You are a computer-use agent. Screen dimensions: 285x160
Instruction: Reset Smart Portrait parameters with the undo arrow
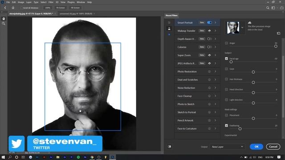278,33
